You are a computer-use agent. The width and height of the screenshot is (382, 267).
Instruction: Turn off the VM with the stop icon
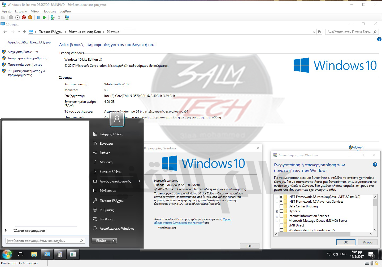pyautogui.click(x=18, y=17)
